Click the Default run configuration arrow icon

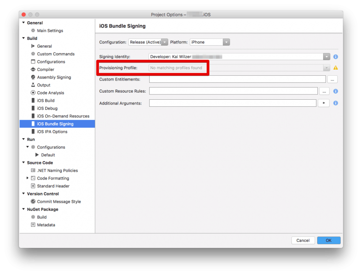(x=37, y=155)
